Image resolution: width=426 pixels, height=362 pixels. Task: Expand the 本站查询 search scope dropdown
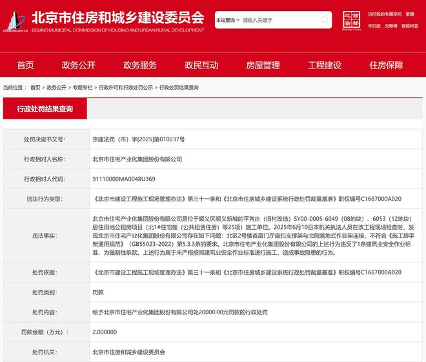[x=228, y=20]
